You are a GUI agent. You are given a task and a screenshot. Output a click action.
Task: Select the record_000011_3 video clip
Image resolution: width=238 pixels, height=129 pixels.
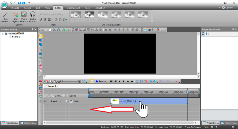149,101
